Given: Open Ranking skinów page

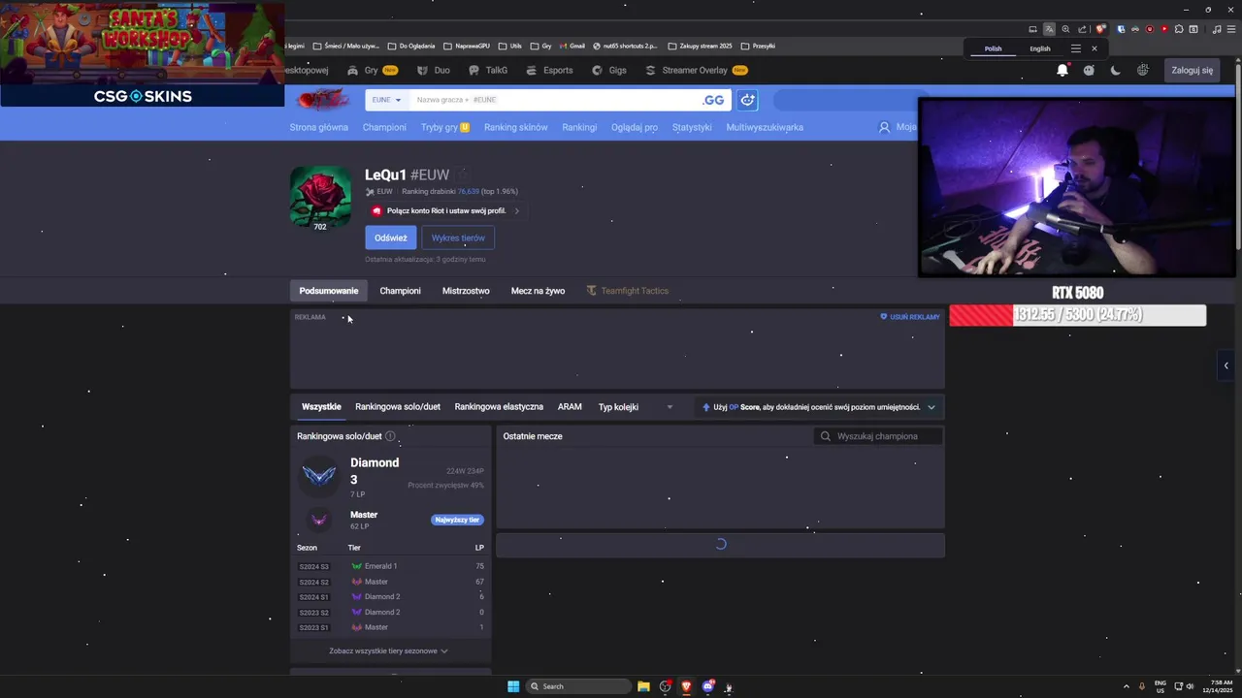Looking at the screenshot, I should click(515, 127).
